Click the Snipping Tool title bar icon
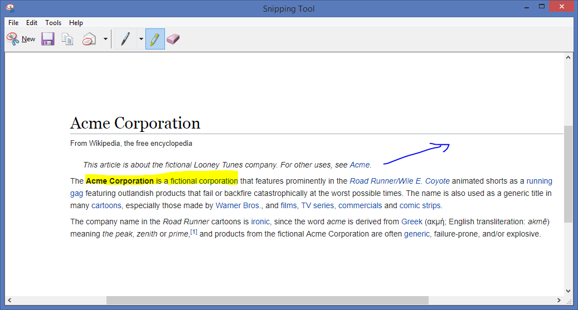The width and height of the screenshot is (578, 310). (x=11, y=8)
